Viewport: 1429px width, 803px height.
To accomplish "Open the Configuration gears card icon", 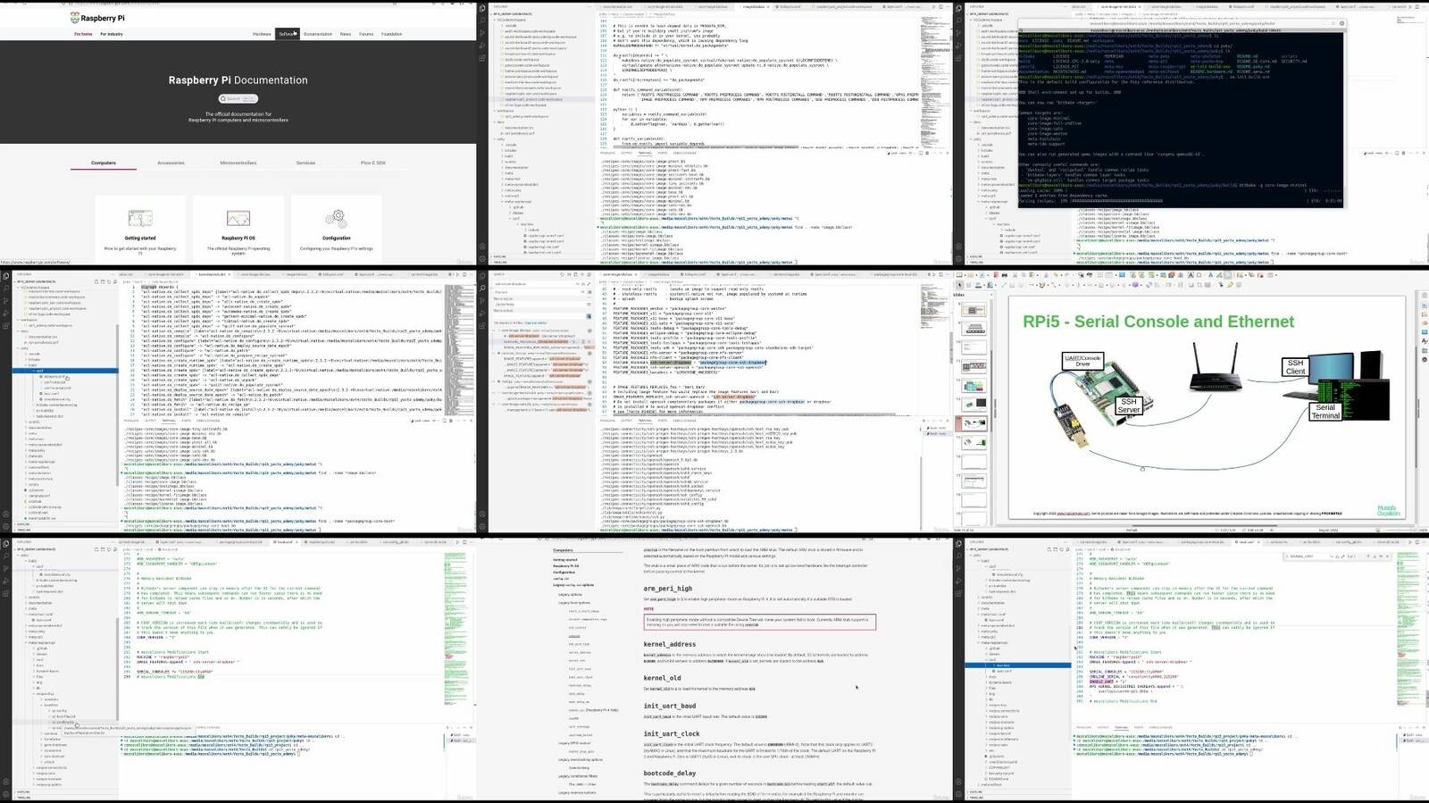I will pos(336,218).
